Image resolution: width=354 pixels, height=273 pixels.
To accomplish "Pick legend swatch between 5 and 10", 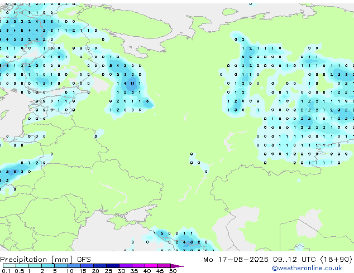I will (61, 266).
